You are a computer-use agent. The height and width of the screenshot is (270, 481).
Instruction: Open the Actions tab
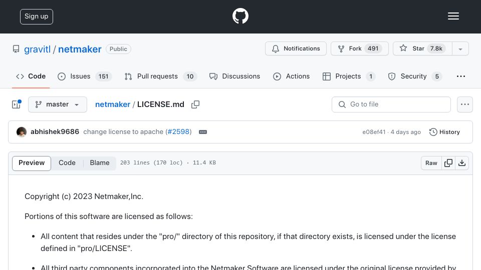pos(292,76)
